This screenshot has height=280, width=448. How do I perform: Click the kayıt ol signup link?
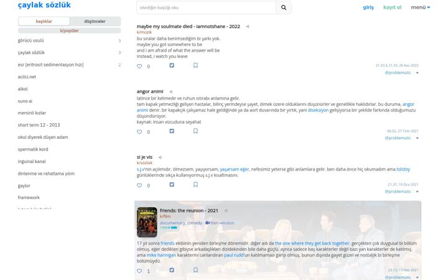(392, 7)
